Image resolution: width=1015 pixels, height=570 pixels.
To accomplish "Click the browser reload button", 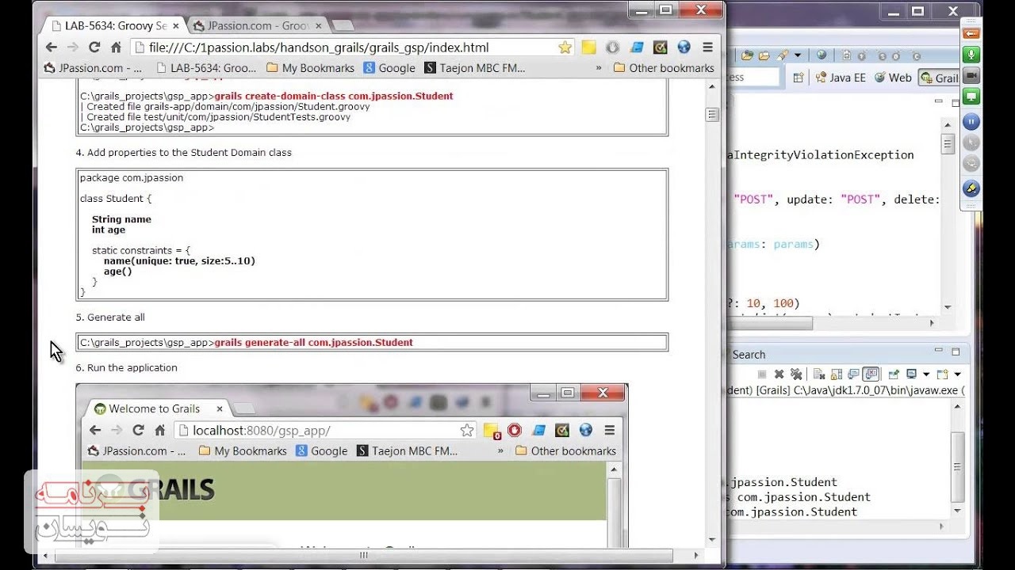I will [x=94, y=47].
